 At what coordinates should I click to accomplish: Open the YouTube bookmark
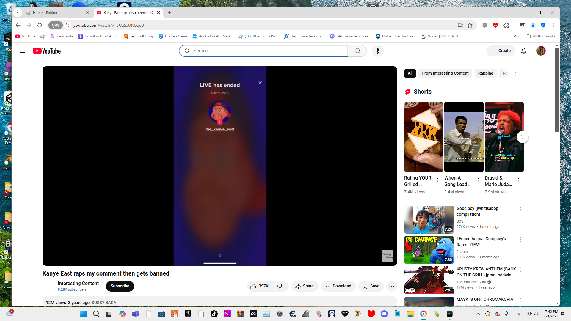(x=25, y=36)
